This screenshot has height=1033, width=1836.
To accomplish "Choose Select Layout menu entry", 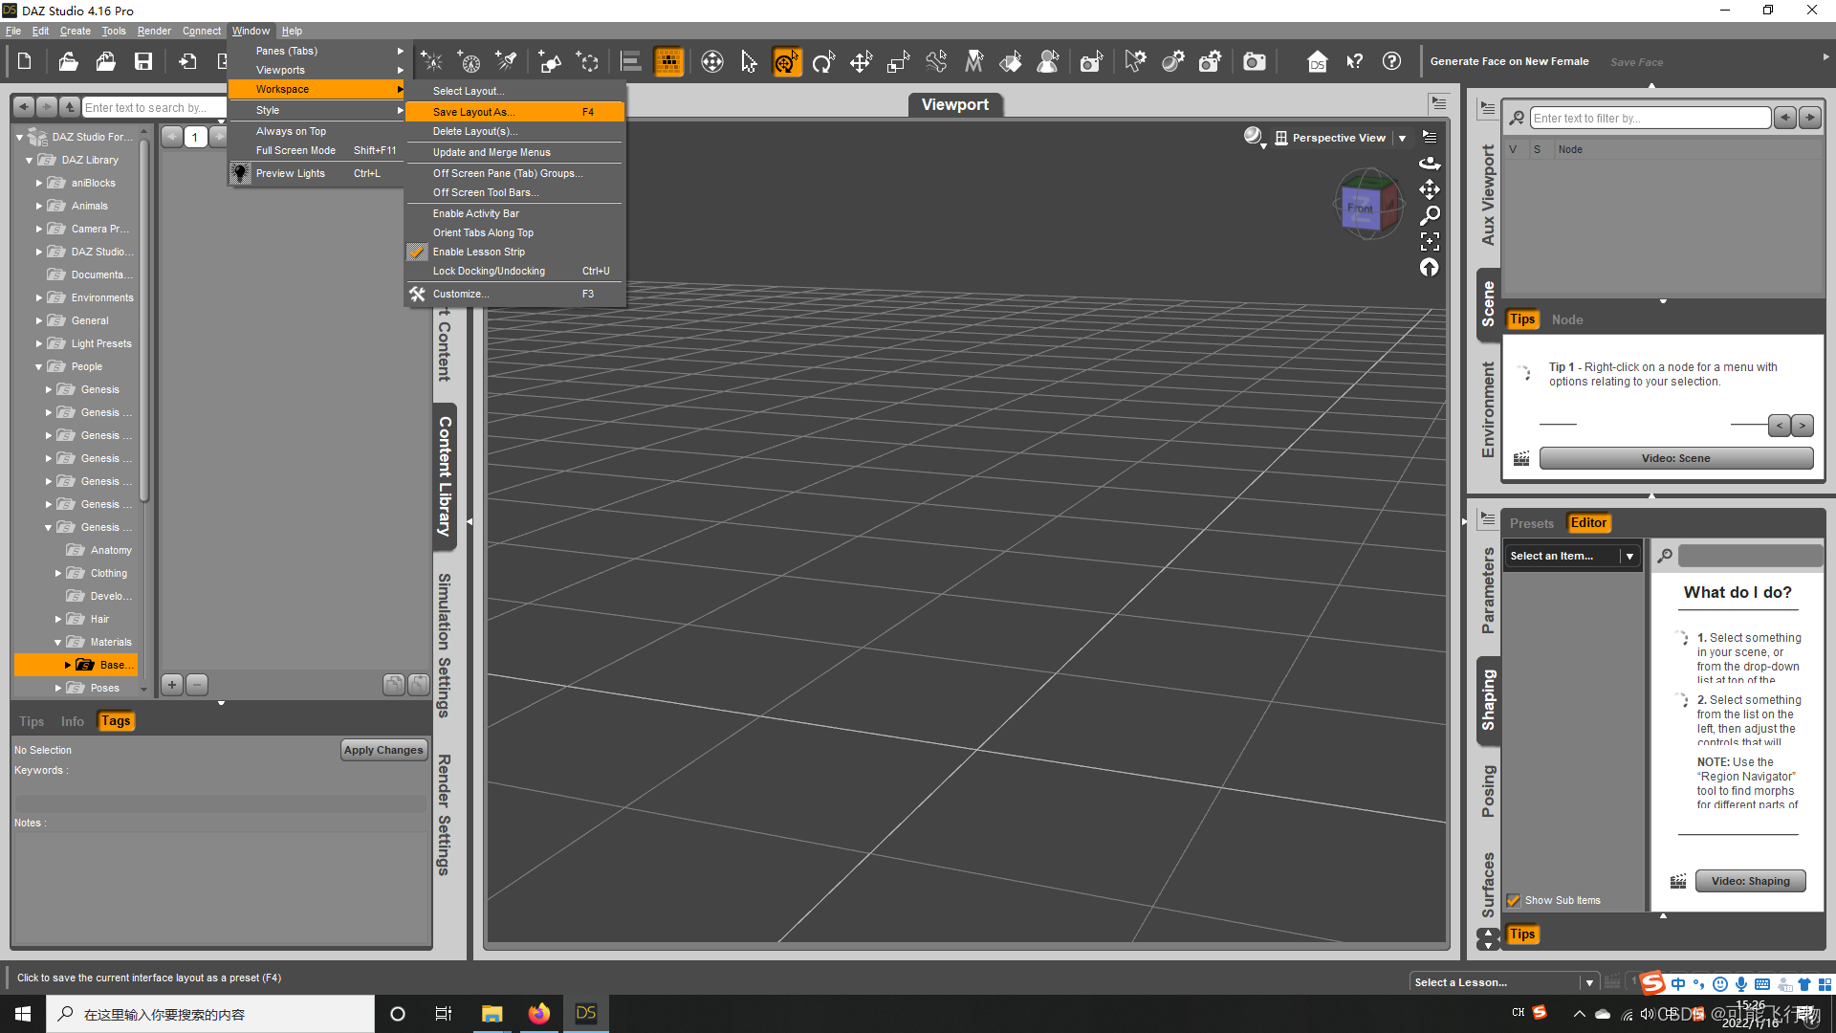I will (515, 91).
